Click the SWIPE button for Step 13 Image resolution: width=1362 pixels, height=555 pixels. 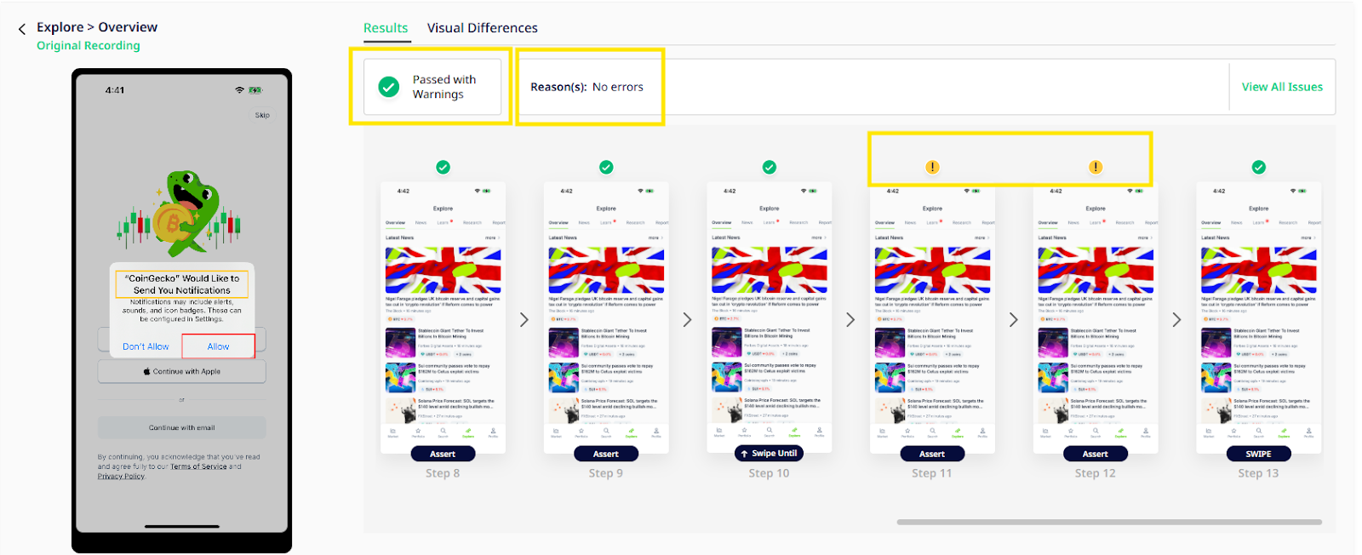click(x=1258, y=454)
